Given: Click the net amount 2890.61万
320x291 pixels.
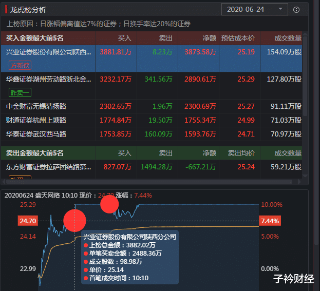Looking at the screenshot, I should coord(200,79).
